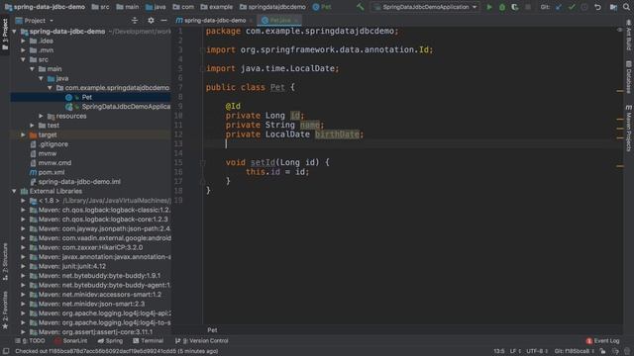Start debugging with the bug icon
This screenshot has height=356, width=634.
click(502, 7)
